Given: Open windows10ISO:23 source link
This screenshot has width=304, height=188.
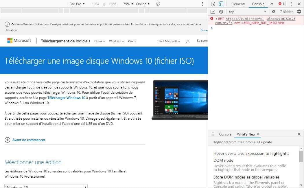Looking at the screenshot, I should pos(281,19).
